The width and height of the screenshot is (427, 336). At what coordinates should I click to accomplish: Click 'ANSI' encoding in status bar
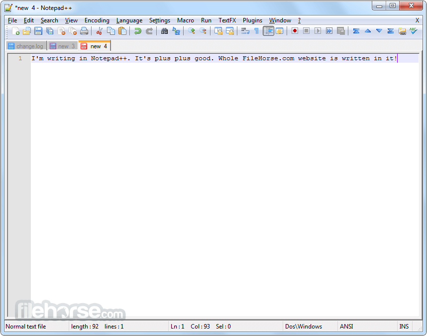pyautogui.click(x=346, y=327)
